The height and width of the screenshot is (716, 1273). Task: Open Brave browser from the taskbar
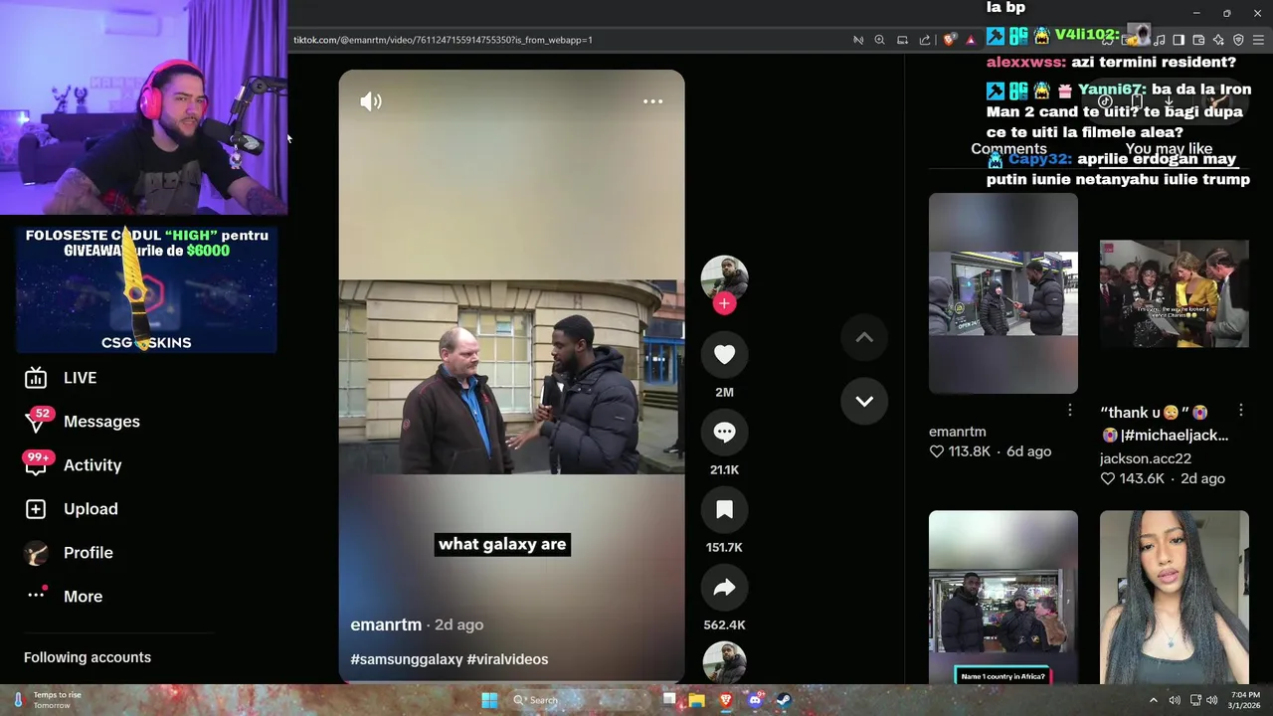pos(726,700)
